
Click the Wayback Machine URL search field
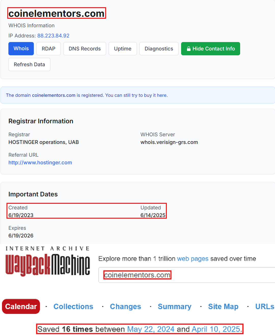click(187, 275)
